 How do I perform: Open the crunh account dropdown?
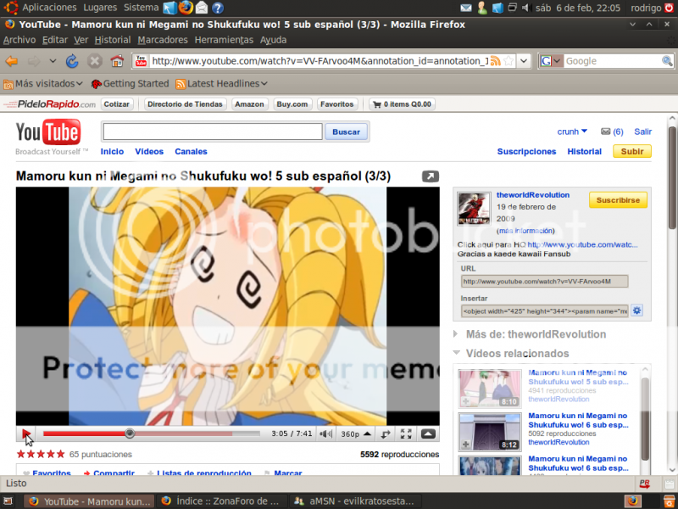572,131
